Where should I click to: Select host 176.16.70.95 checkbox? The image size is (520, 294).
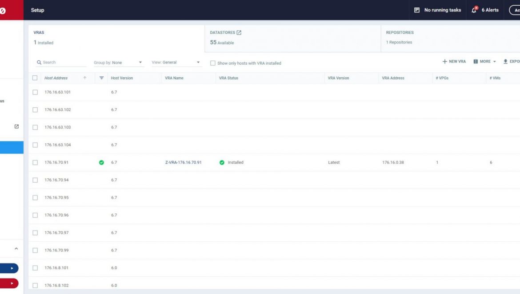point(35,197)
